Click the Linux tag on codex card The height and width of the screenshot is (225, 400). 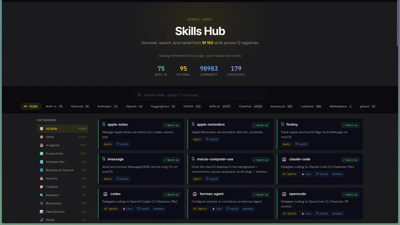tap(128, 209)
